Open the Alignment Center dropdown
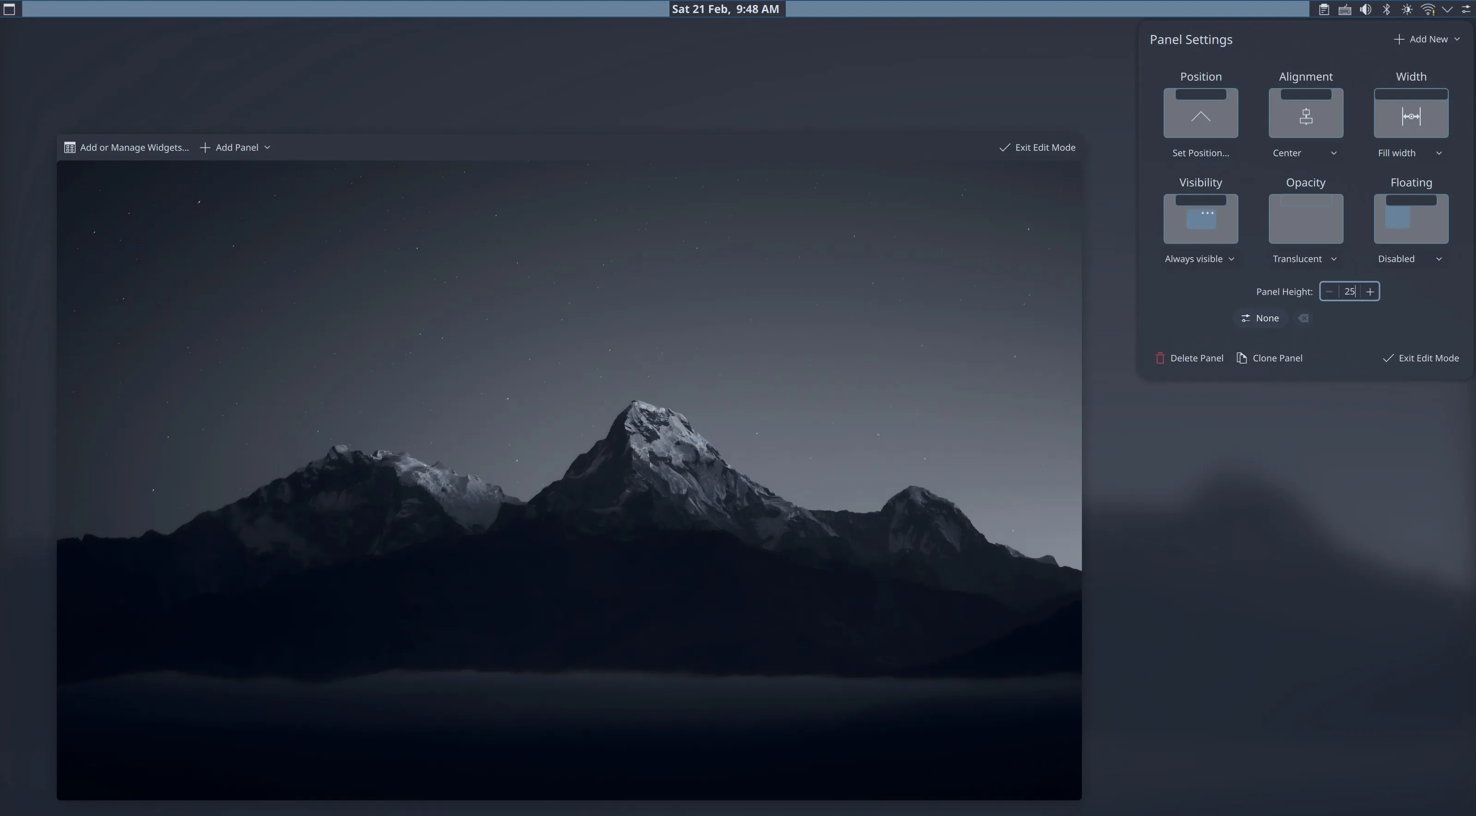The height and width of the screenshot is (816, 1476). 1305,153
